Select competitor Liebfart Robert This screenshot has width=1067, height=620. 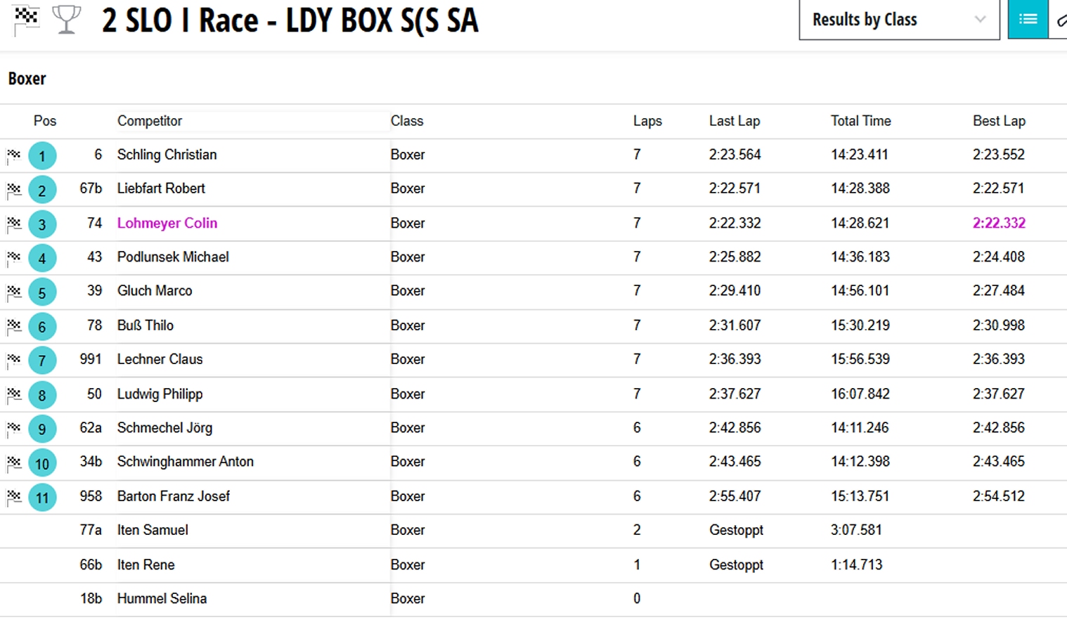[x=161, y=188]
